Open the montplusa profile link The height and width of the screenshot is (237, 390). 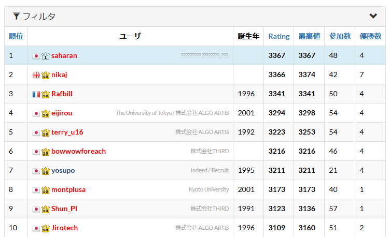(x=68, y=189)
